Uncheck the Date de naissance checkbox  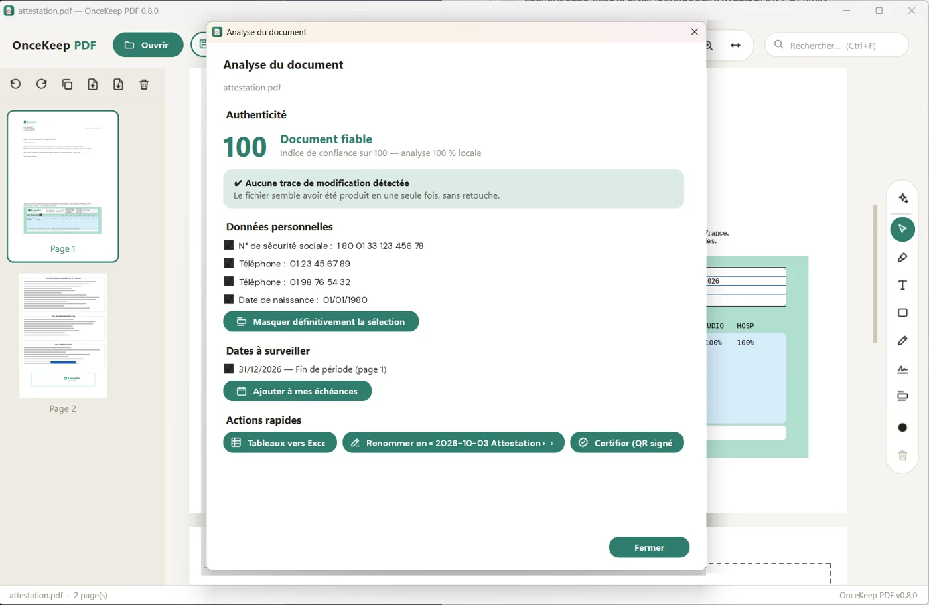[x=229, y=300]
